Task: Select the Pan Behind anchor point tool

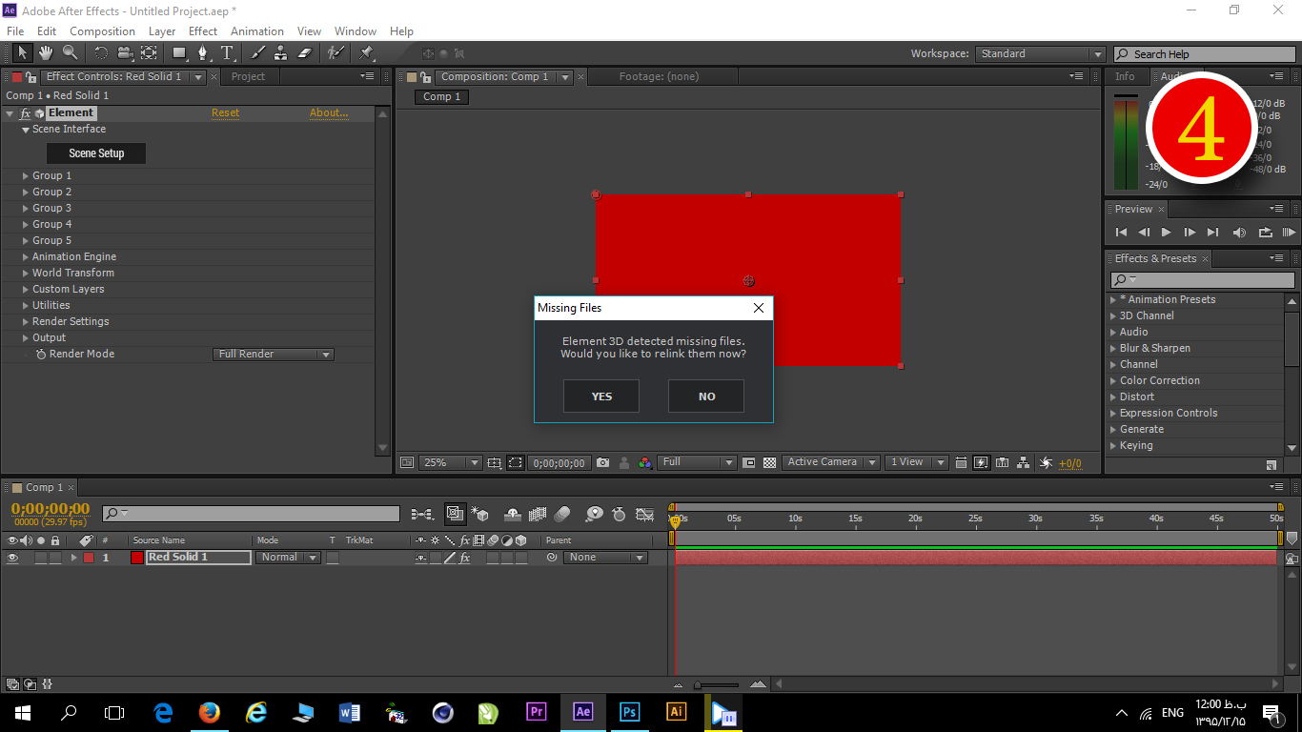Action: [x=149, y=53]
